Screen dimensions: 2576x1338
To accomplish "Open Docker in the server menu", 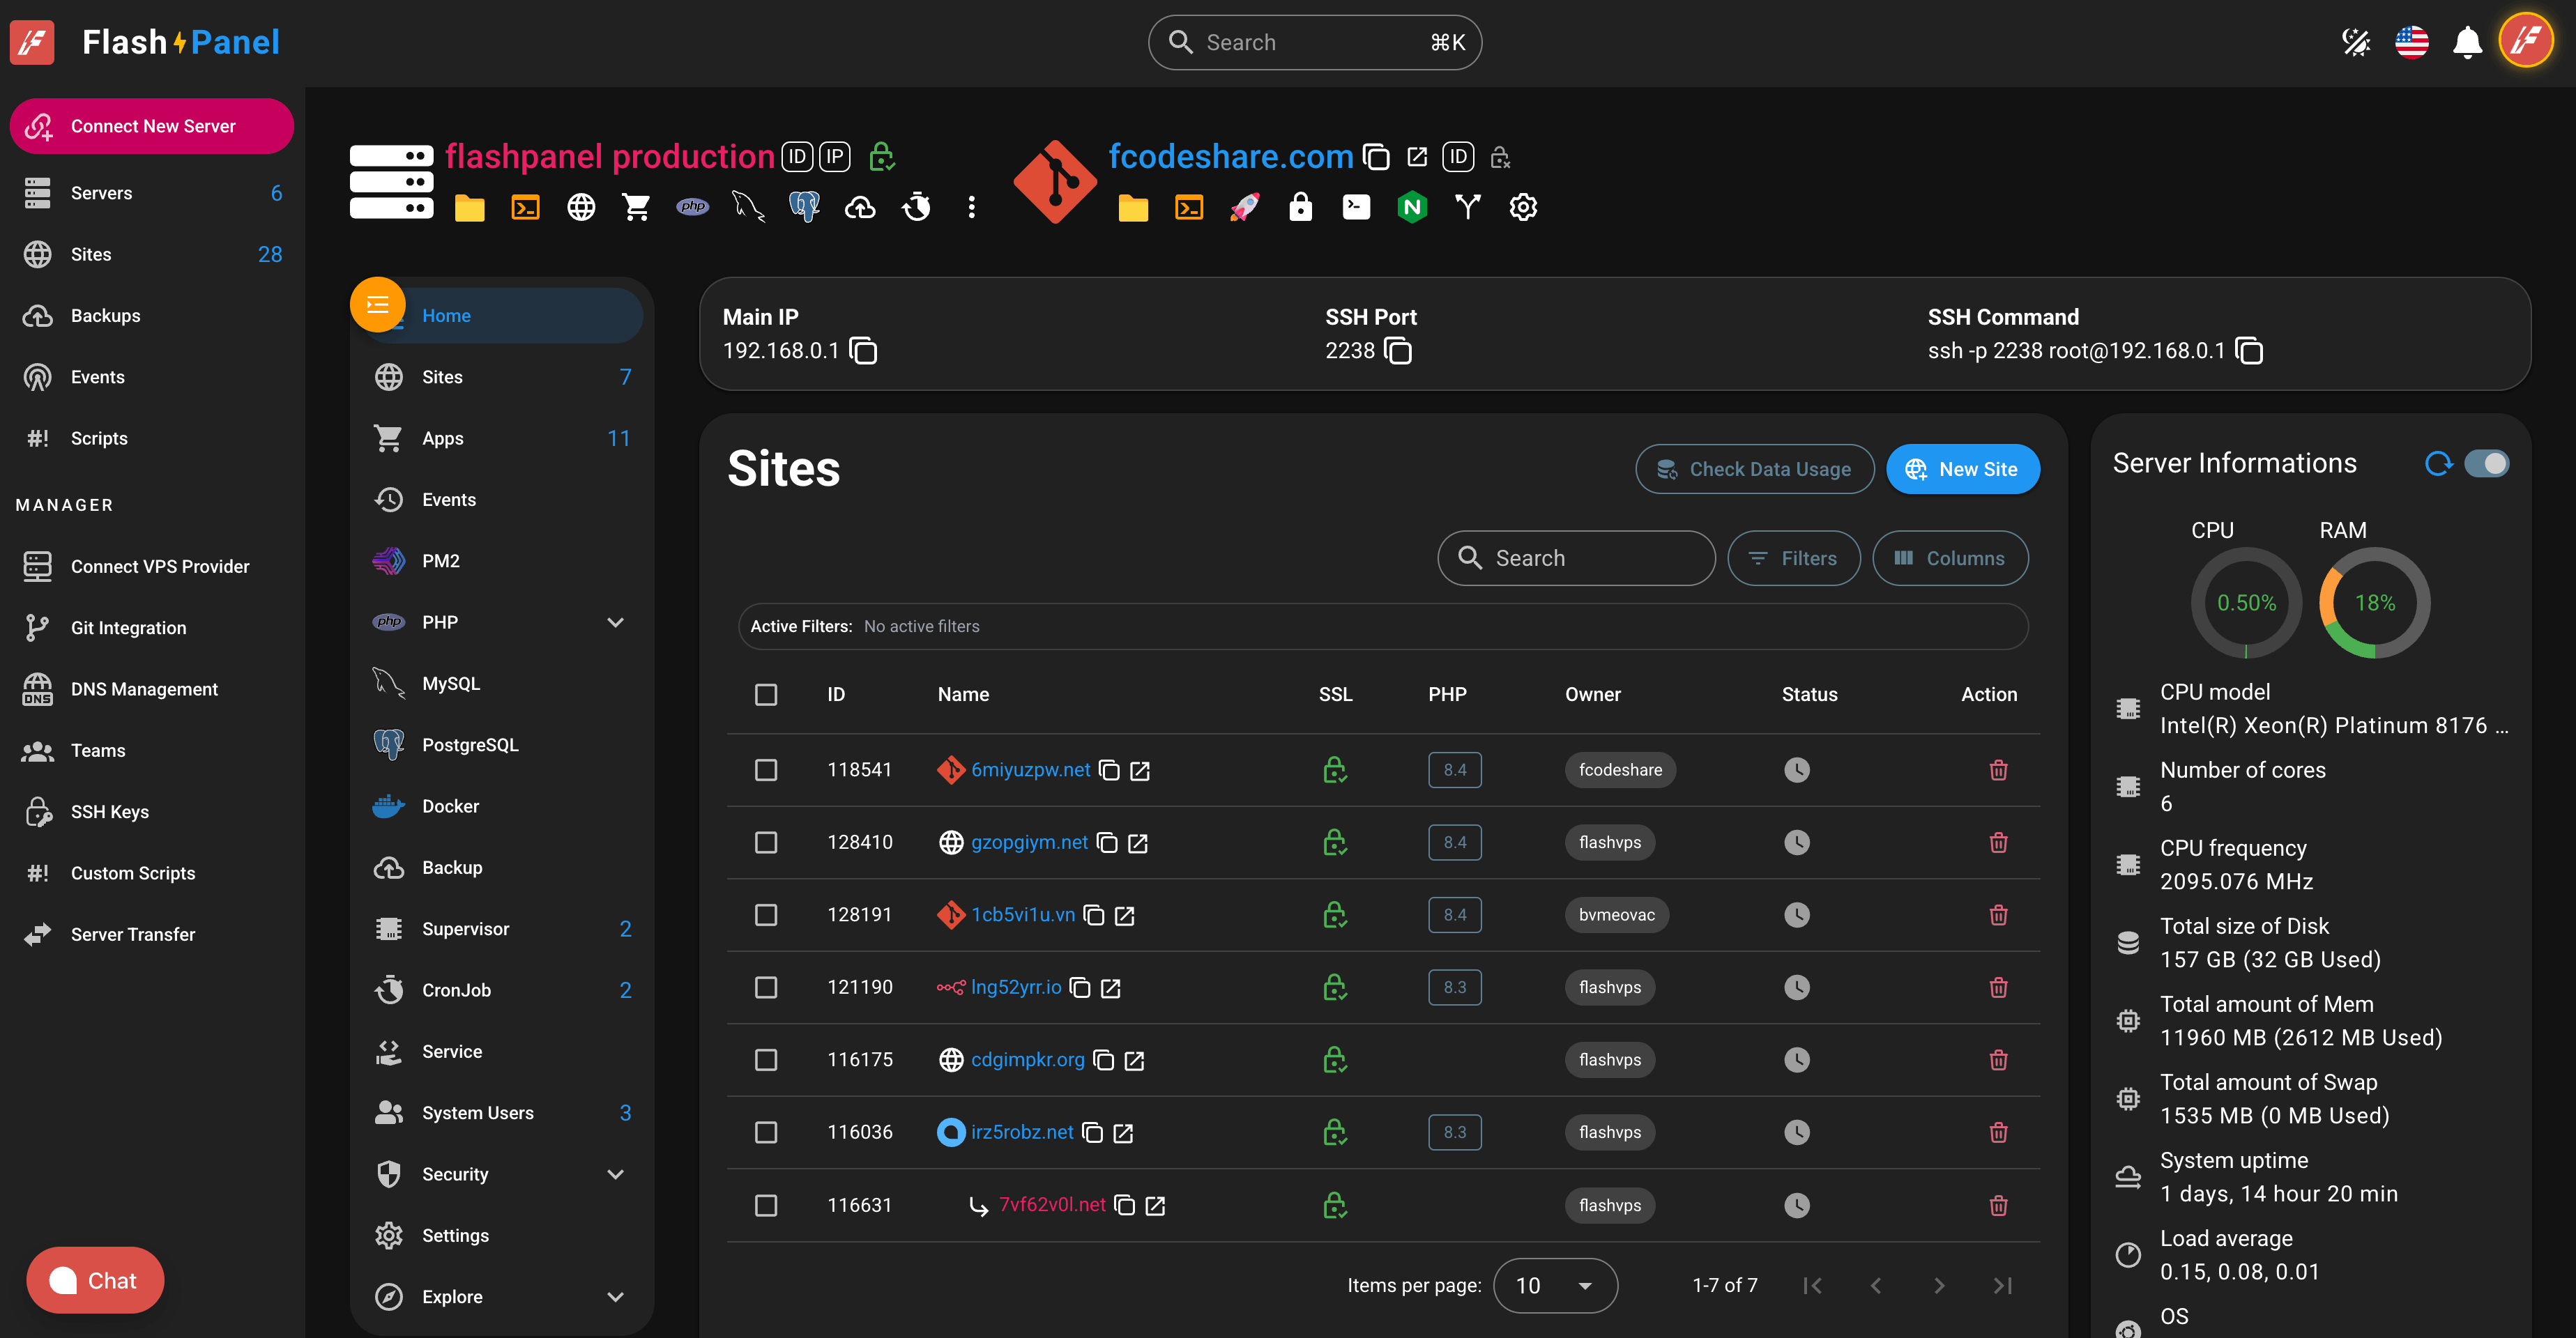I will [503, 806].
